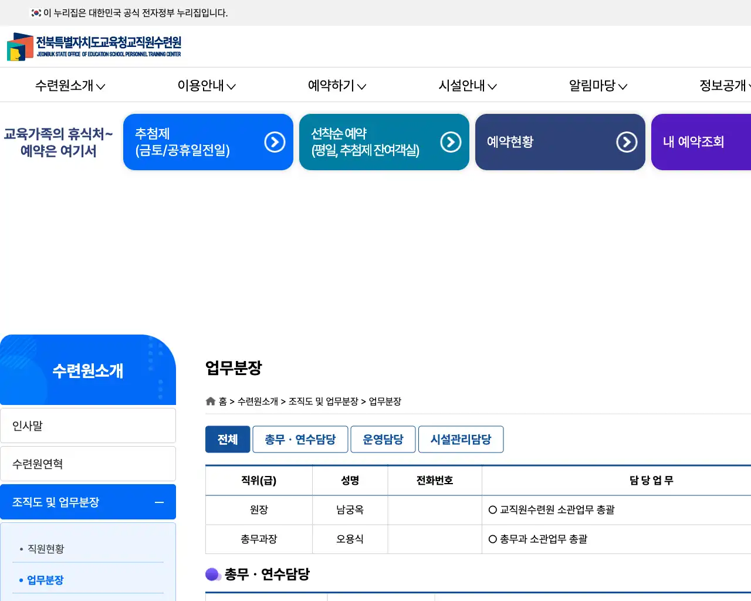Select the 시설관리담당 tab
Viewport: 751px width, 601px height.
click(461, 439)
